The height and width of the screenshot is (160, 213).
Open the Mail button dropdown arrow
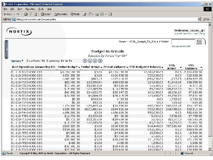tap(93, 14)
